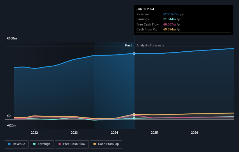Click the €135.570m revenue value
239x152 pixels.
pos(171,14)
